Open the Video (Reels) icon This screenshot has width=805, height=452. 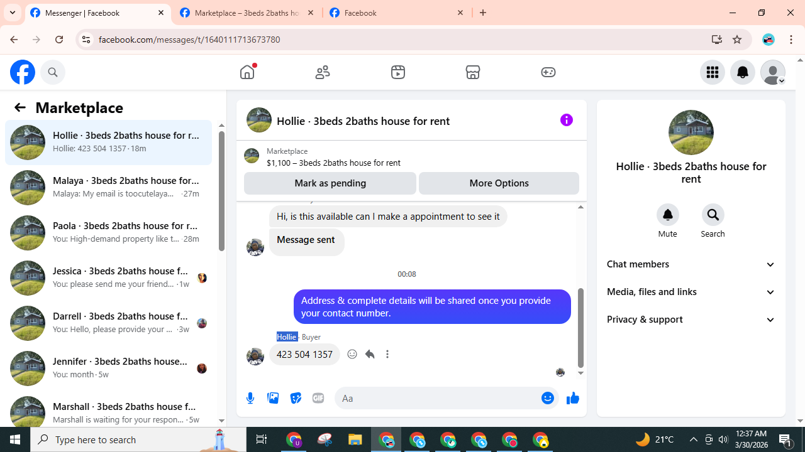tap(398, 72)
